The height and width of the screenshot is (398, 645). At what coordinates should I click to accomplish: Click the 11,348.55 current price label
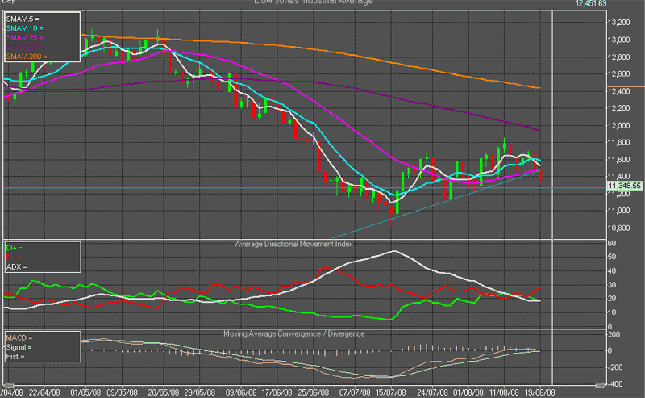tap(624, 186)
